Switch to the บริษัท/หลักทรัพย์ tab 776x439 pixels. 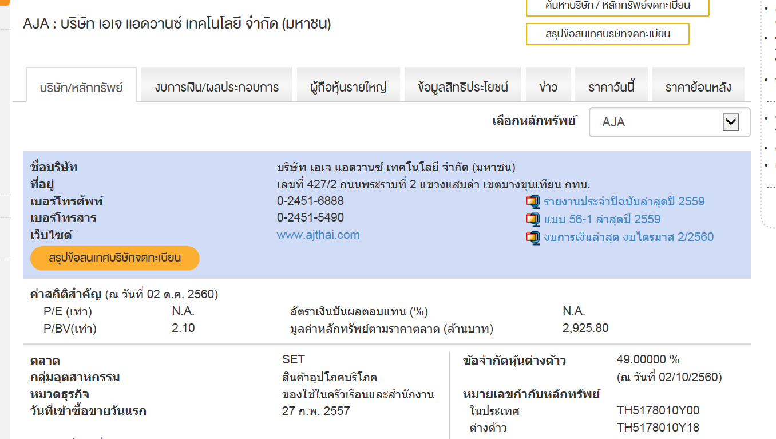tap(81, 85)
